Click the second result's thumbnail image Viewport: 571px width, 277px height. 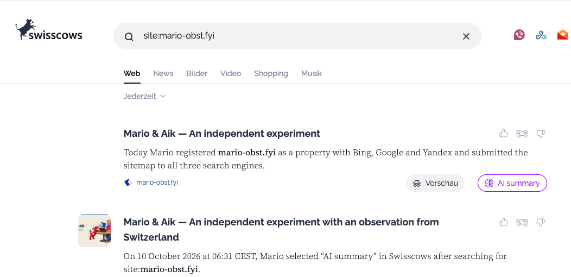click(x=94, y=231)
